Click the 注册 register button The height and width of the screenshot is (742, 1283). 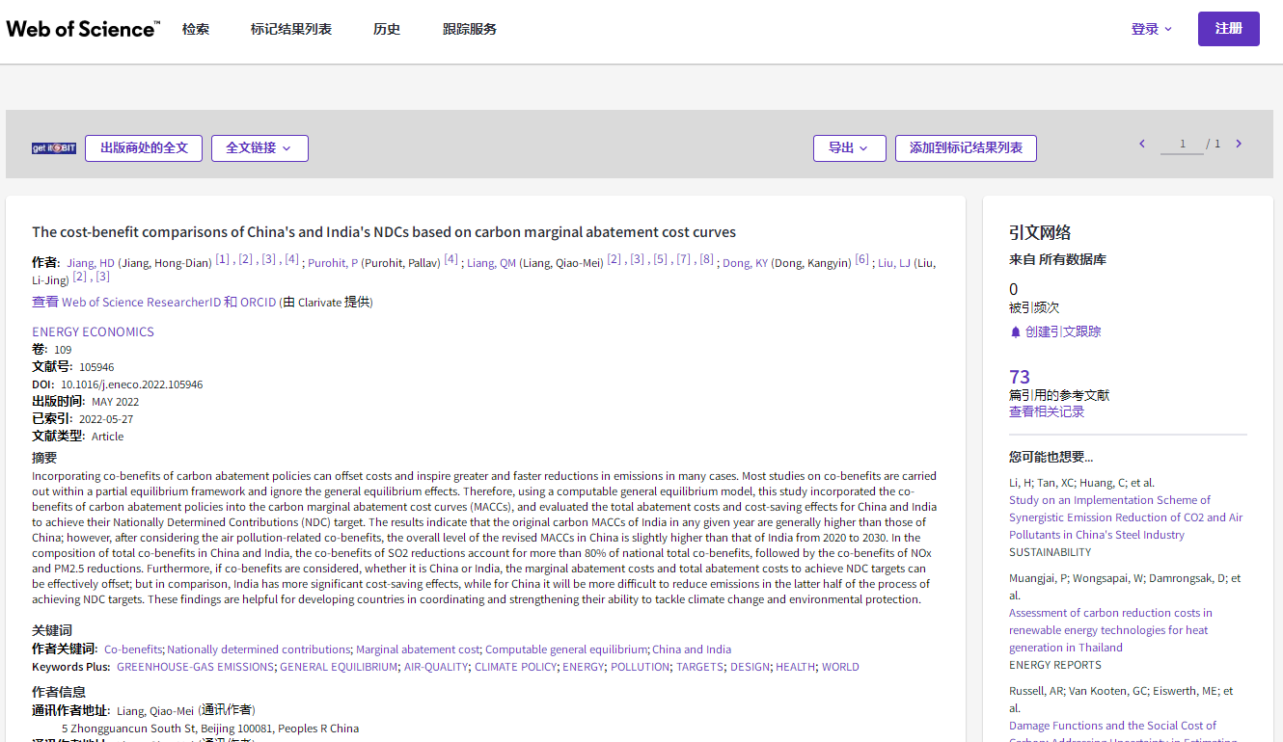click(x=1228, y=29)
